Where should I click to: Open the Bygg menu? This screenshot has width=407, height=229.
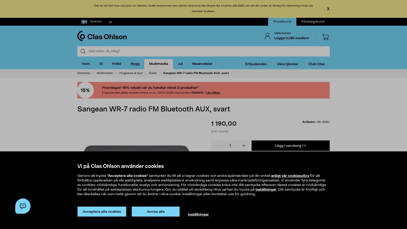(135, 64)
